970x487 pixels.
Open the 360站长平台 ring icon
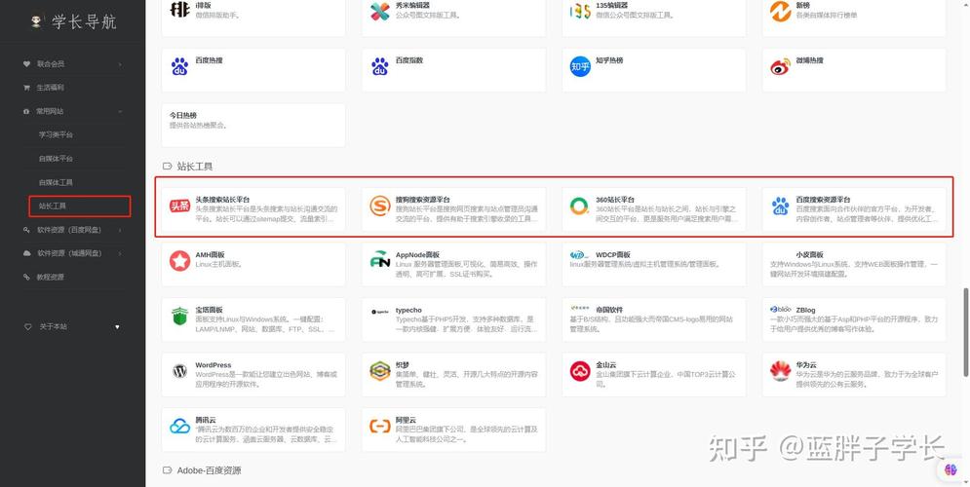pyautogui.click(x=580, y=206)
